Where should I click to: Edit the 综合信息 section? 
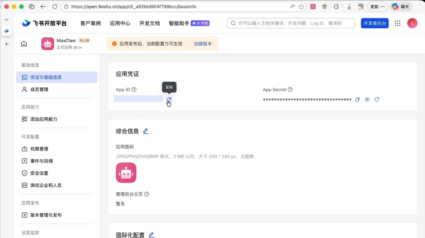(x=145, y=131)
